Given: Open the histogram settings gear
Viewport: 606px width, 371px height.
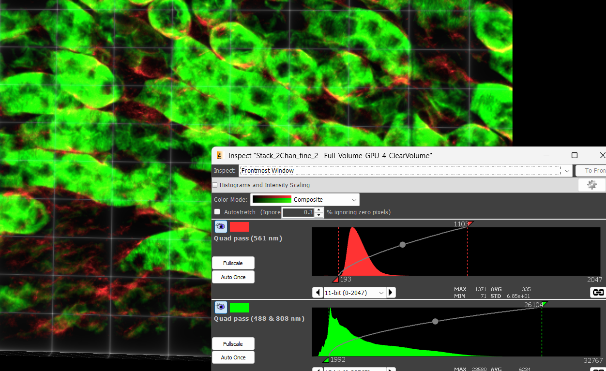Looking at the screenshot, I should click(x=591, y=185).
